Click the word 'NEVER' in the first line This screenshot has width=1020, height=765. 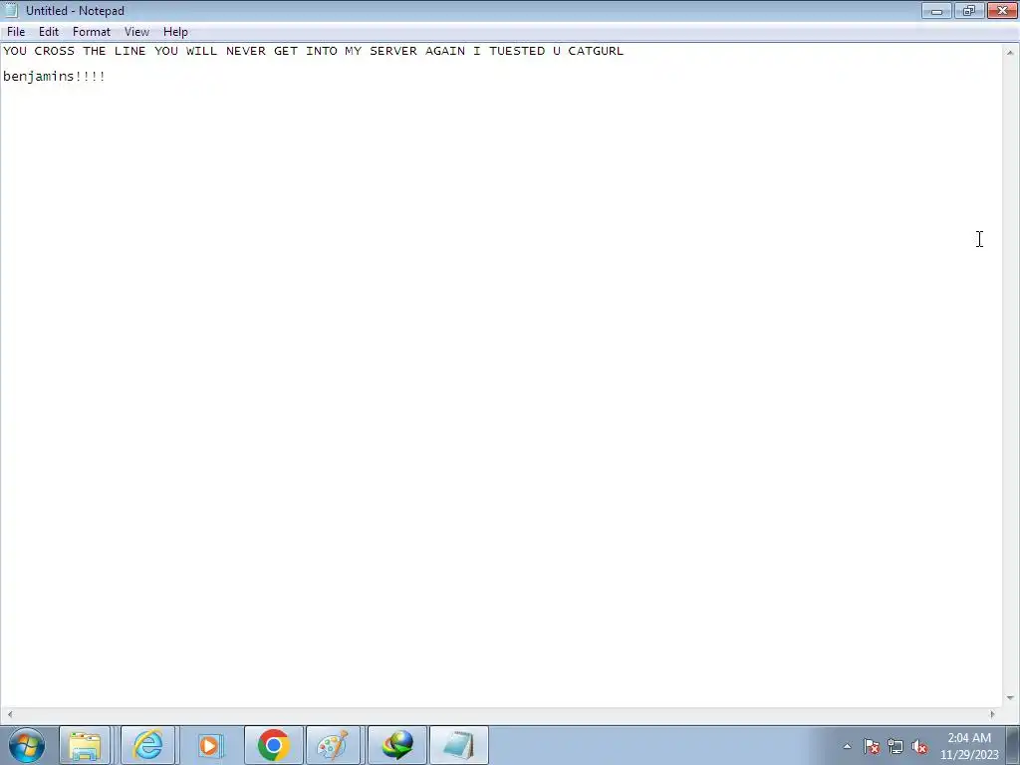pos(246,51)
